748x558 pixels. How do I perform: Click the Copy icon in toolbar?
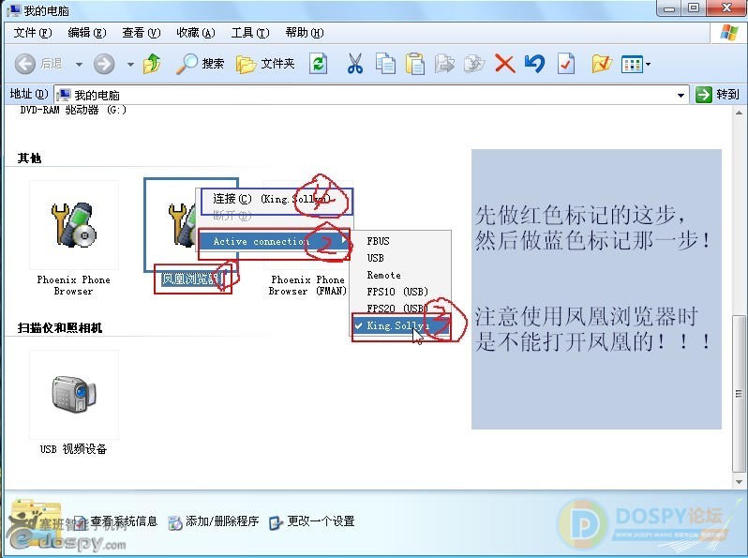tap(385, 64)
